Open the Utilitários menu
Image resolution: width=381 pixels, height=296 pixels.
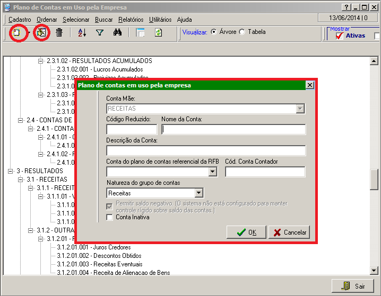pyautogui.click(x=160, y=20)
